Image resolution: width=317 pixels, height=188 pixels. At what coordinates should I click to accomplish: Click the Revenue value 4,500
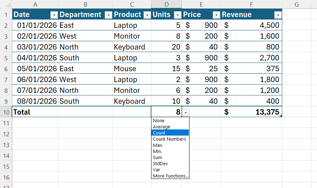(x=251, y=25)
